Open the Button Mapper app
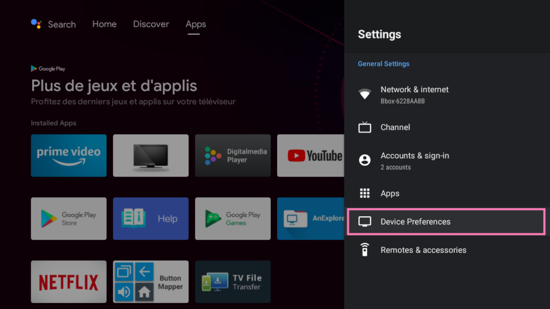This screenshot has height=309, width=550. point(151,282)
